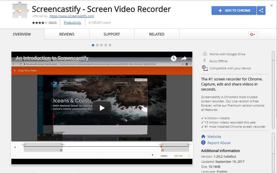Click the Add to Chrome button
The width and height of the screenshot is (277, 174).
[x=234, y=10]
